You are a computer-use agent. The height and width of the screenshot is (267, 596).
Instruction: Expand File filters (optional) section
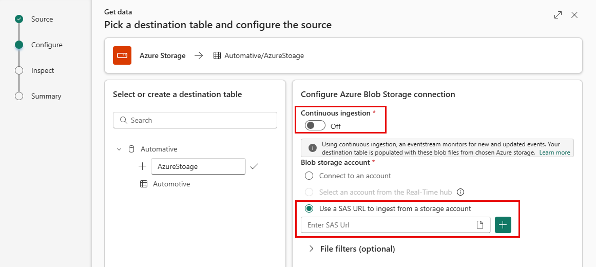pyautogui.click(x=352, y=249)
